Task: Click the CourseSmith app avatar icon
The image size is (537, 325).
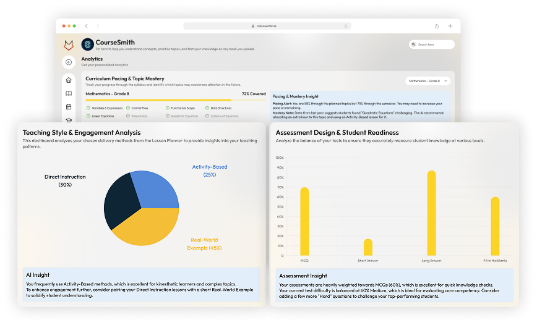Action: tap(87, 44)
